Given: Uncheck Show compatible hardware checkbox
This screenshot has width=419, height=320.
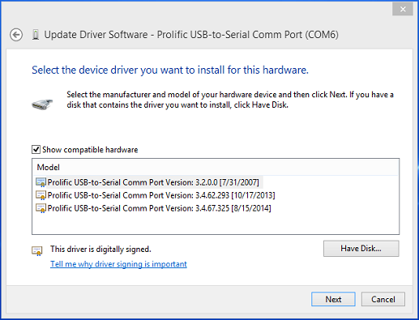Looking at the screenshot, I should (x=36, y=149).
